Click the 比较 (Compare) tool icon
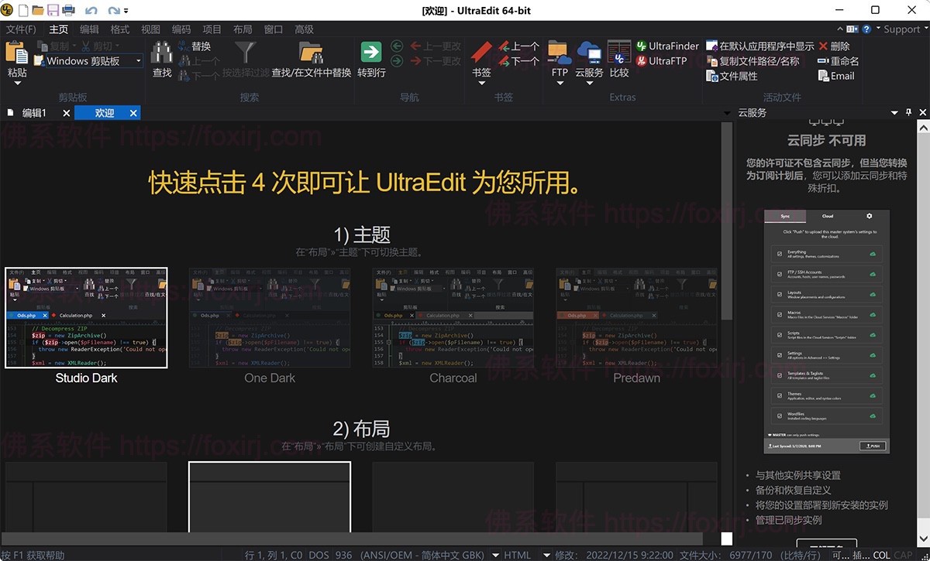This screenshot has width=930, height=561. (x=618, y=51)
